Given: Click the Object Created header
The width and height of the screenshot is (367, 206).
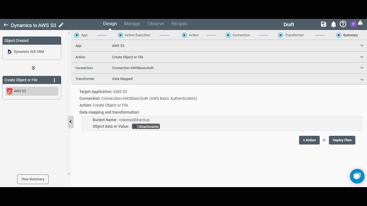Looking at the screenshot, I should tap(32, 41).
